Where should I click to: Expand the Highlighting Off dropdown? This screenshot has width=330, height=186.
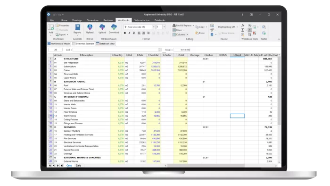coord(237,27)
